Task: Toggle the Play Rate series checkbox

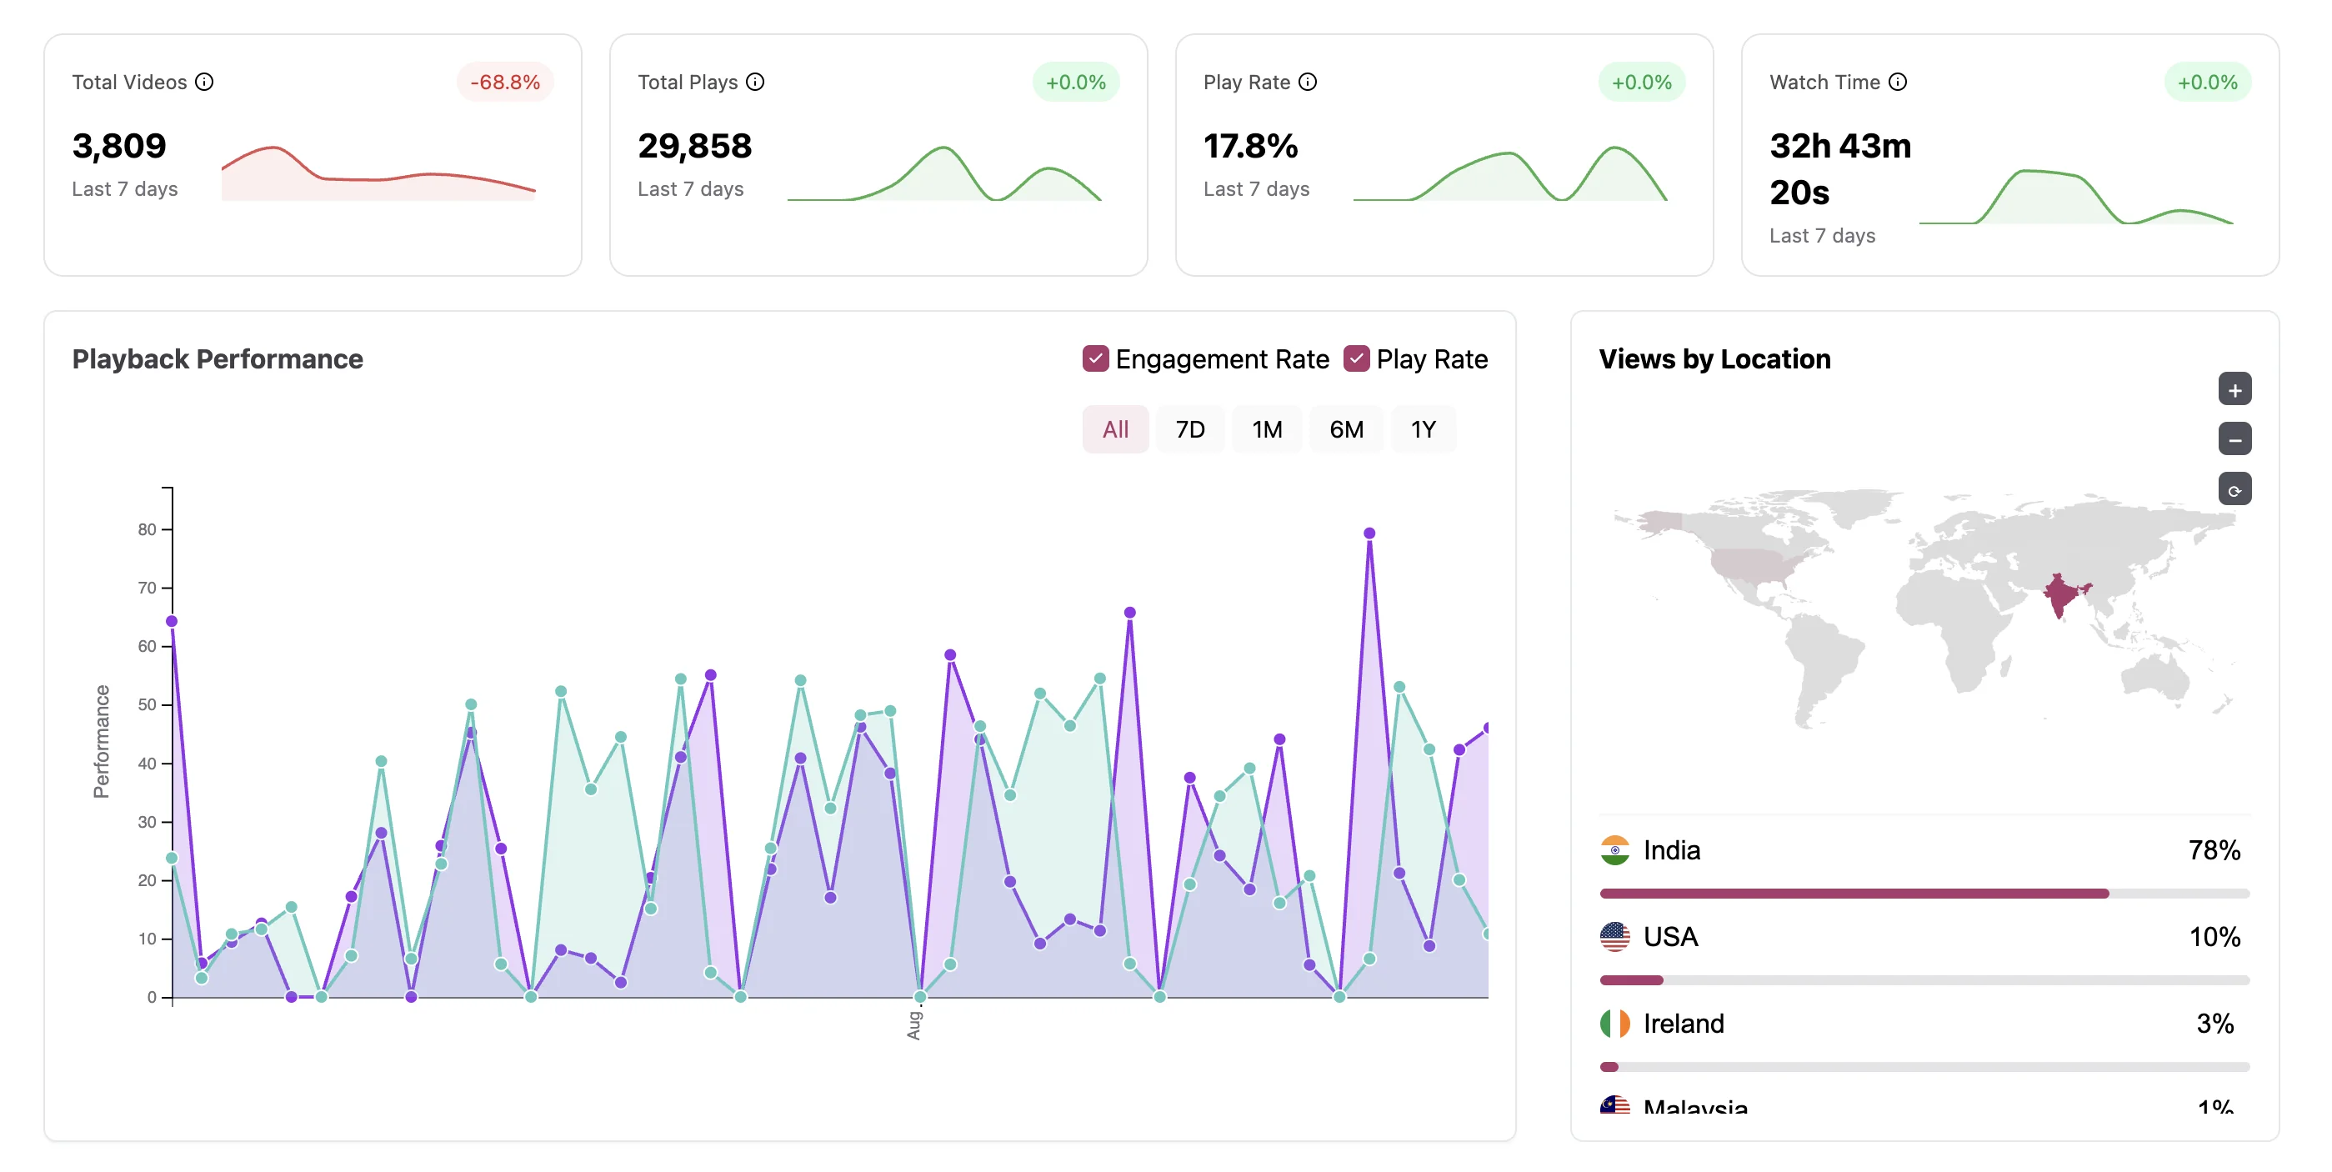Action: [1355, 358]
